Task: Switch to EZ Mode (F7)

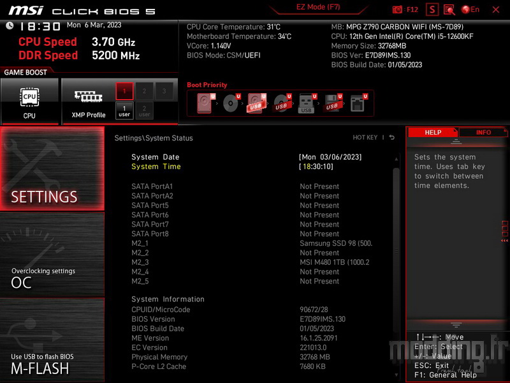Action: (317, 7)
